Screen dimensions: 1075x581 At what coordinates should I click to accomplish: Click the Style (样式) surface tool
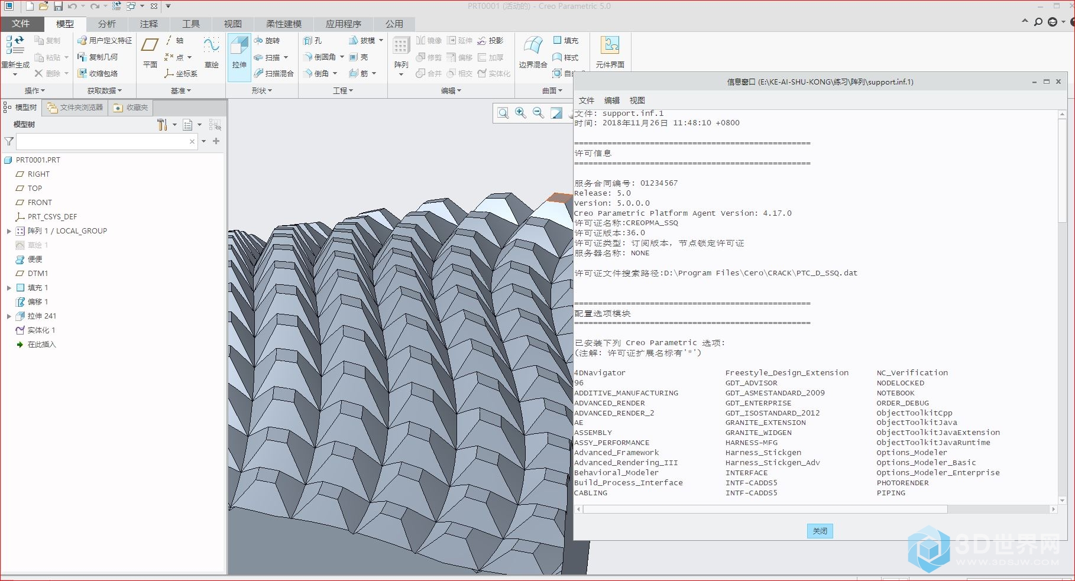565,57
